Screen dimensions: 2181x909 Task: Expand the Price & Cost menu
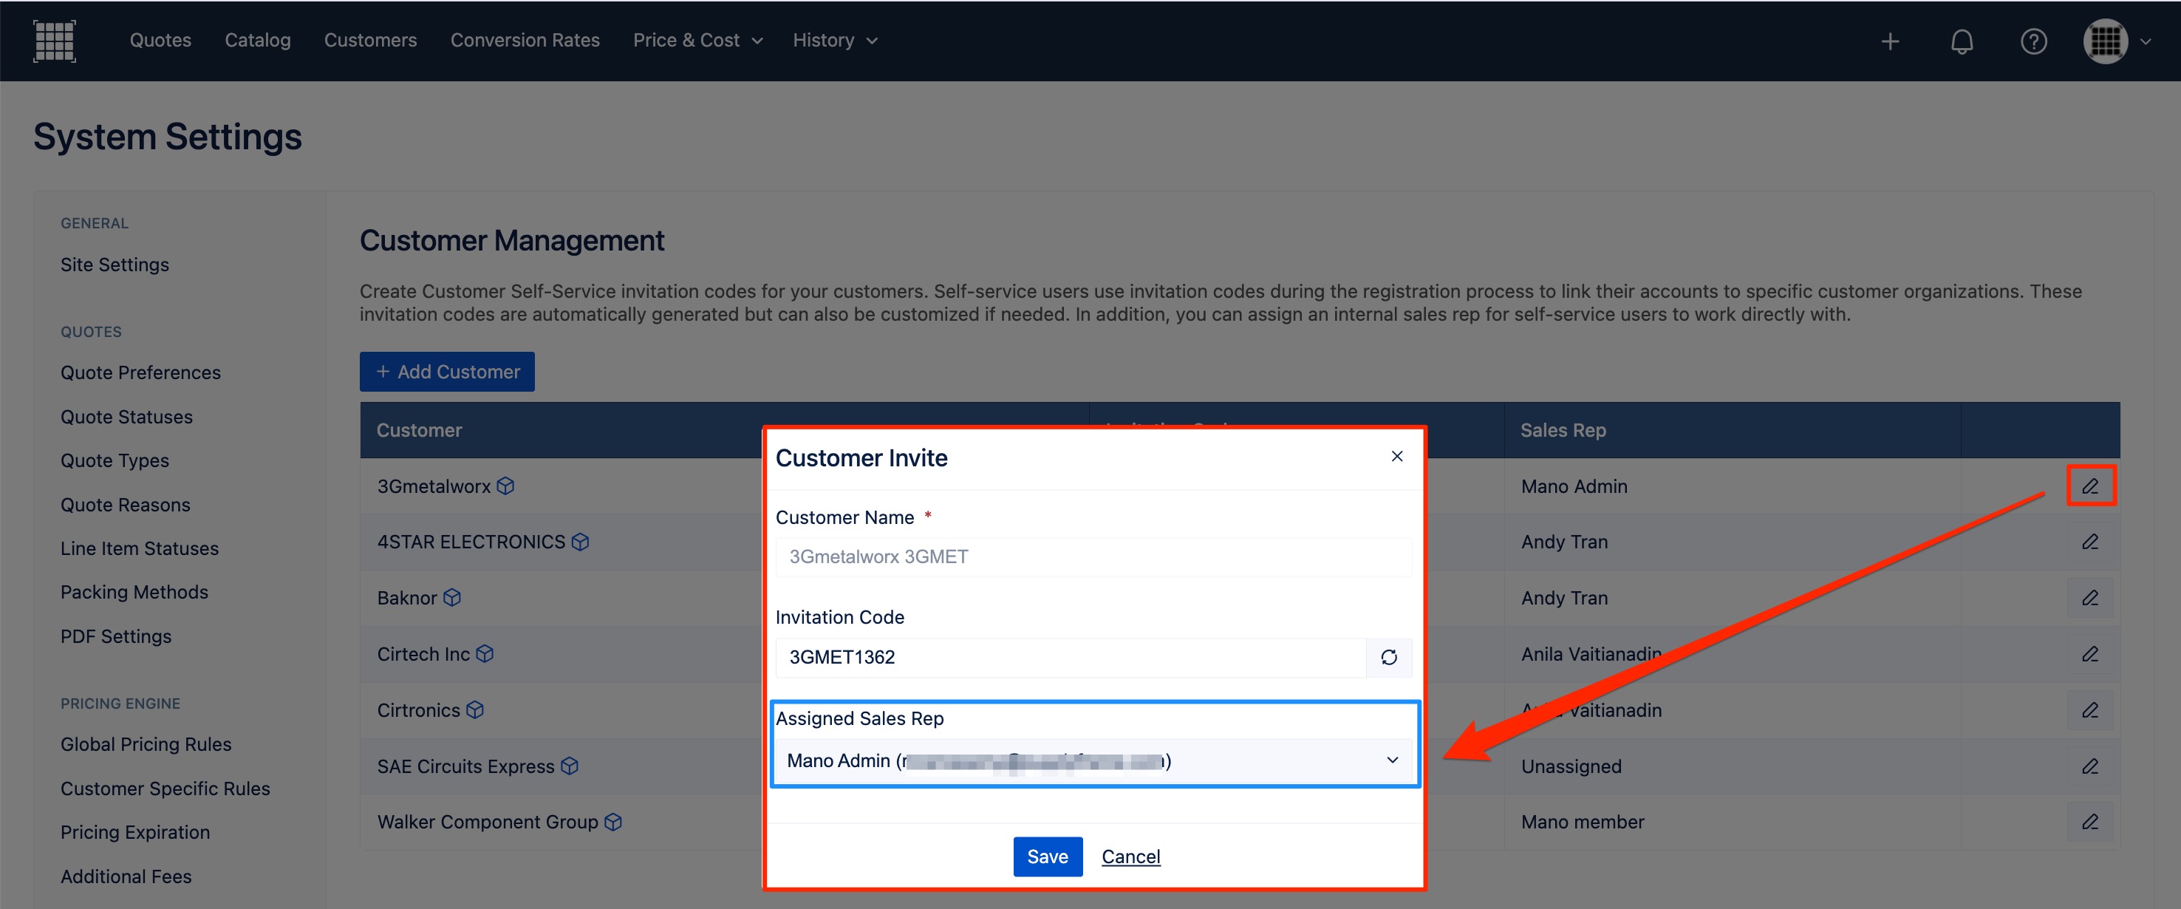(697, 41)
